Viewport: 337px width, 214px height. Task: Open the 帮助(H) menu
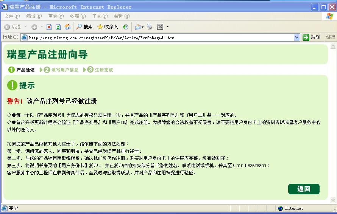pos(122,16)
